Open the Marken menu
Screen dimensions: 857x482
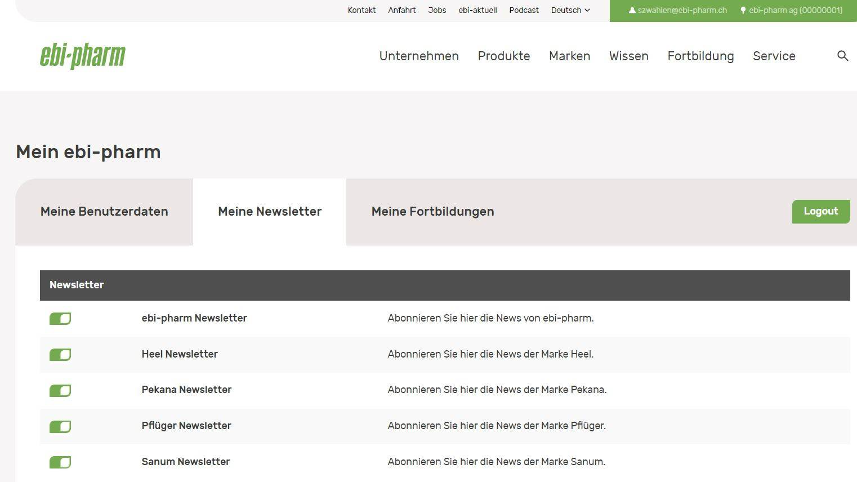569,56
